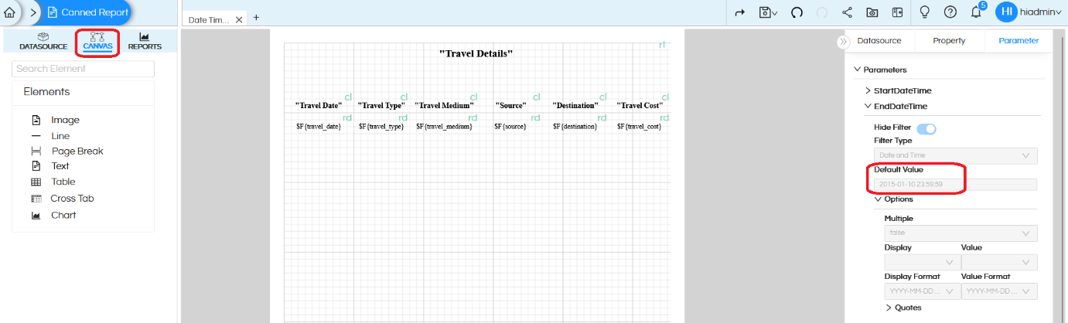Screen dimensions: 1068x323
Task: Click the undo circular arrow
Action: click(797, 12)
